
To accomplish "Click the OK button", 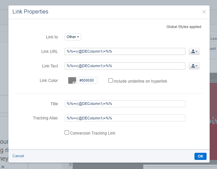I will point(200,156).
